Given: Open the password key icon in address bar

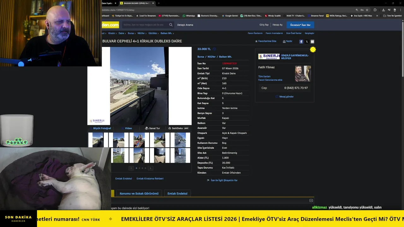Looking at the screenshot, I should point(362,10).
